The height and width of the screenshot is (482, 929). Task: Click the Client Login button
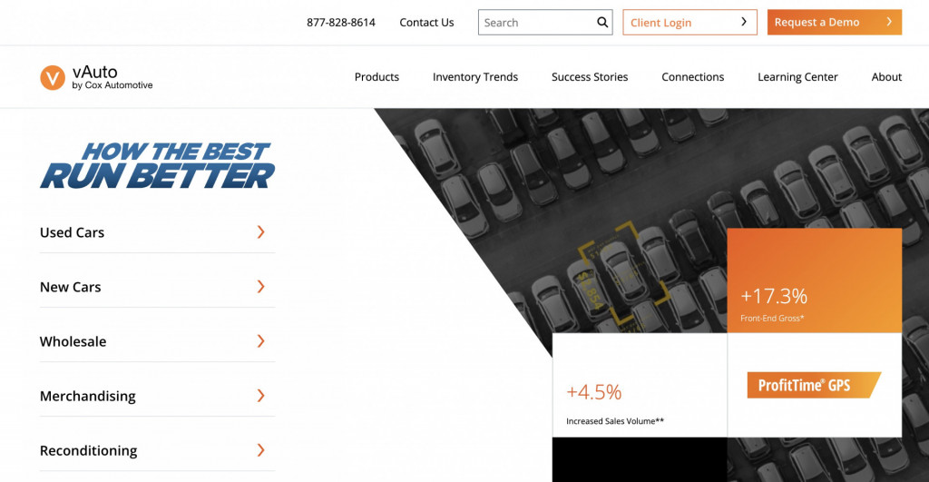pyautogui.click(x=689, y=22)
